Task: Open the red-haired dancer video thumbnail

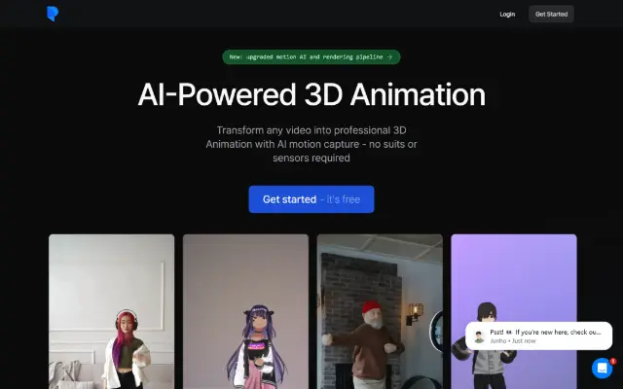Action: coord(111,311)
